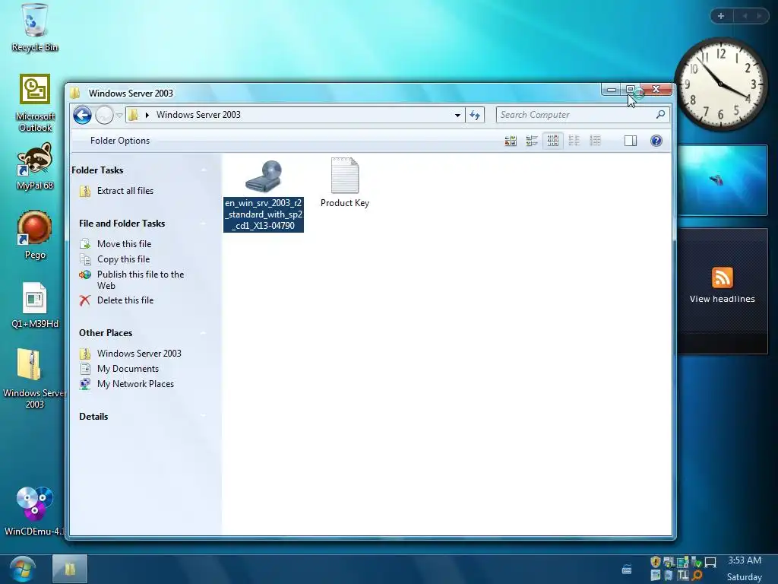
Task: Switch to tiles view icon in toolbar
Action: [532, 141]
